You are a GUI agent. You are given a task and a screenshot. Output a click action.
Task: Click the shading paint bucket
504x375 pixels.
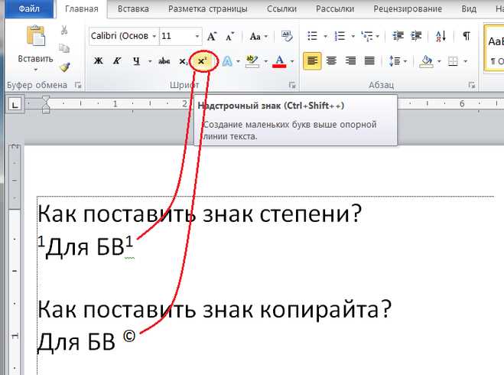[x=426, y=61]
